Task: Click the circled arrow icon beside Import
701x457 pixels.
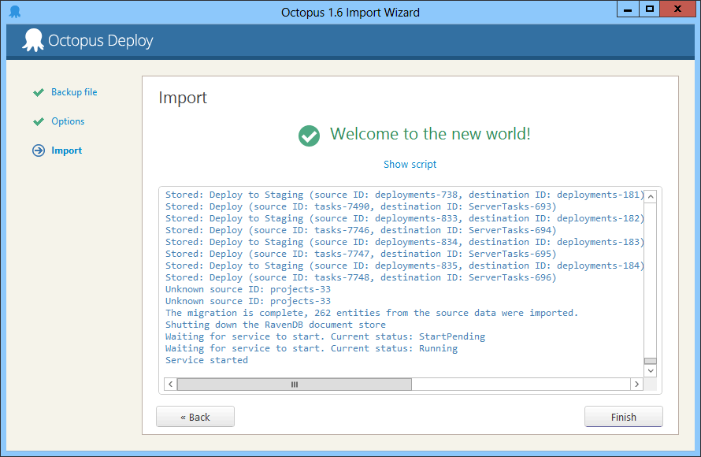Action: point(39,150)
